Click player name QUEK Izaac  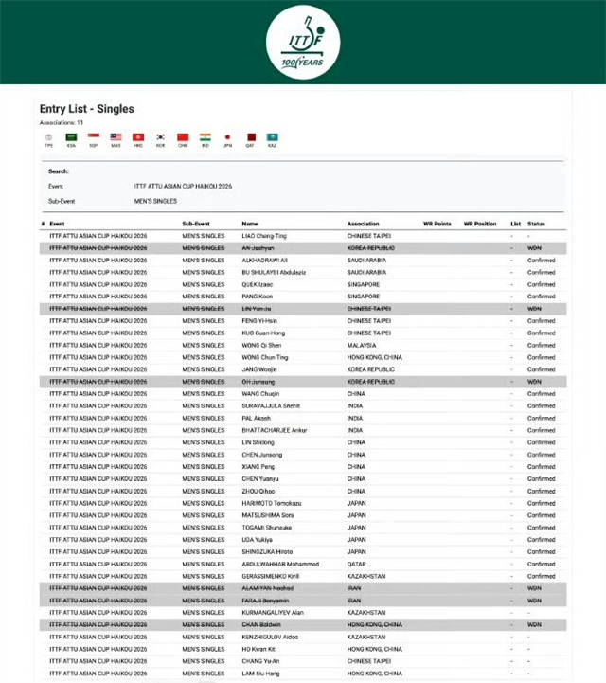pyautogui.click(x=258, y=284)
